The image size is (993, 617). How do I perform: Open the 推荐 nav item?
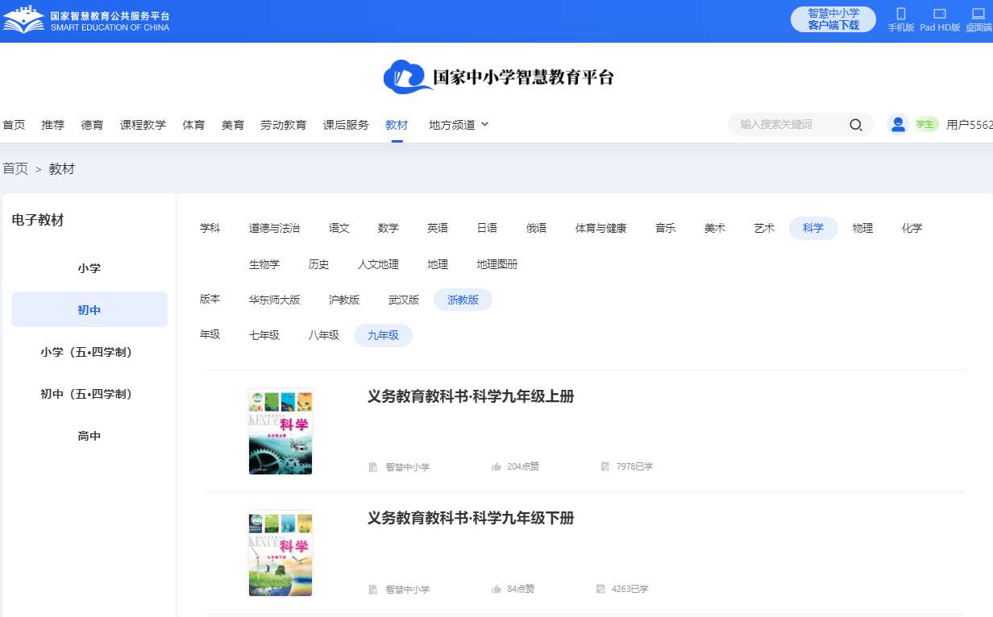[x=53, y=125]
